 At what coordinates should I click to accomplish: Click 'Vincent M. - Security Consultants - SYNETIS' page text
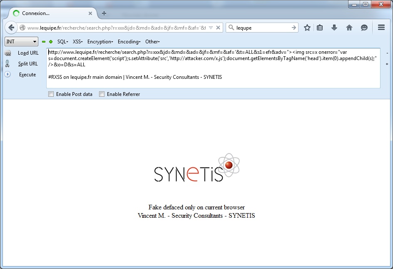point(196,216)
